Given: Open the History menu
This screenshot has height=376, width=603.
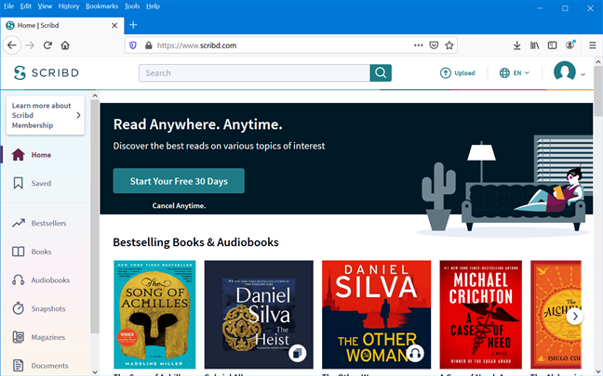Looking at the screenshot, I should [69, 6].
